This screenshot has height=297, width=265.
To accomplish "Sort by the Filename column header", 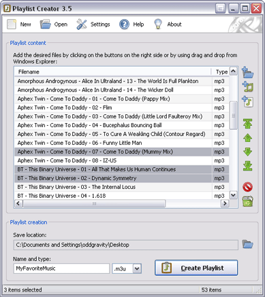I will pyautogui.click(x=113, y=72).
